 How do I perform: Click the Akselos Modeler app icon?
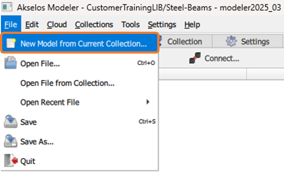(x=7, y=7)
